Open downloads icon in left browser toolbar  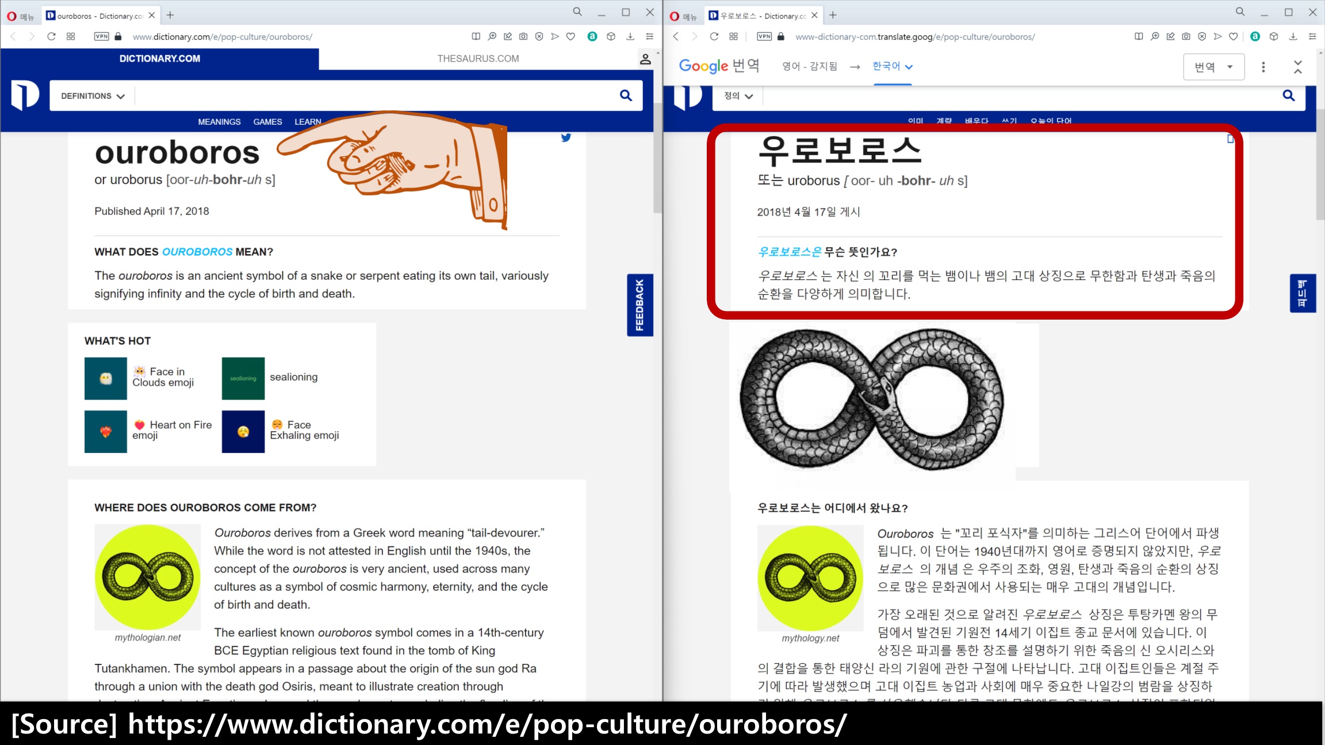630,36
